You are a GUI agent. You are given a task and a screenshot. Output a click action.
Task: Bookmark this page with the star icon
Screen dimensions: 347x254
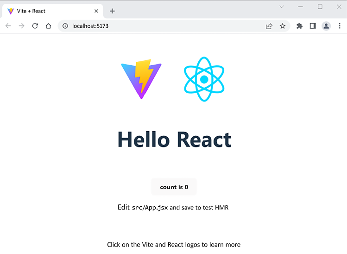pyautogui.click(x=283, y=26)
